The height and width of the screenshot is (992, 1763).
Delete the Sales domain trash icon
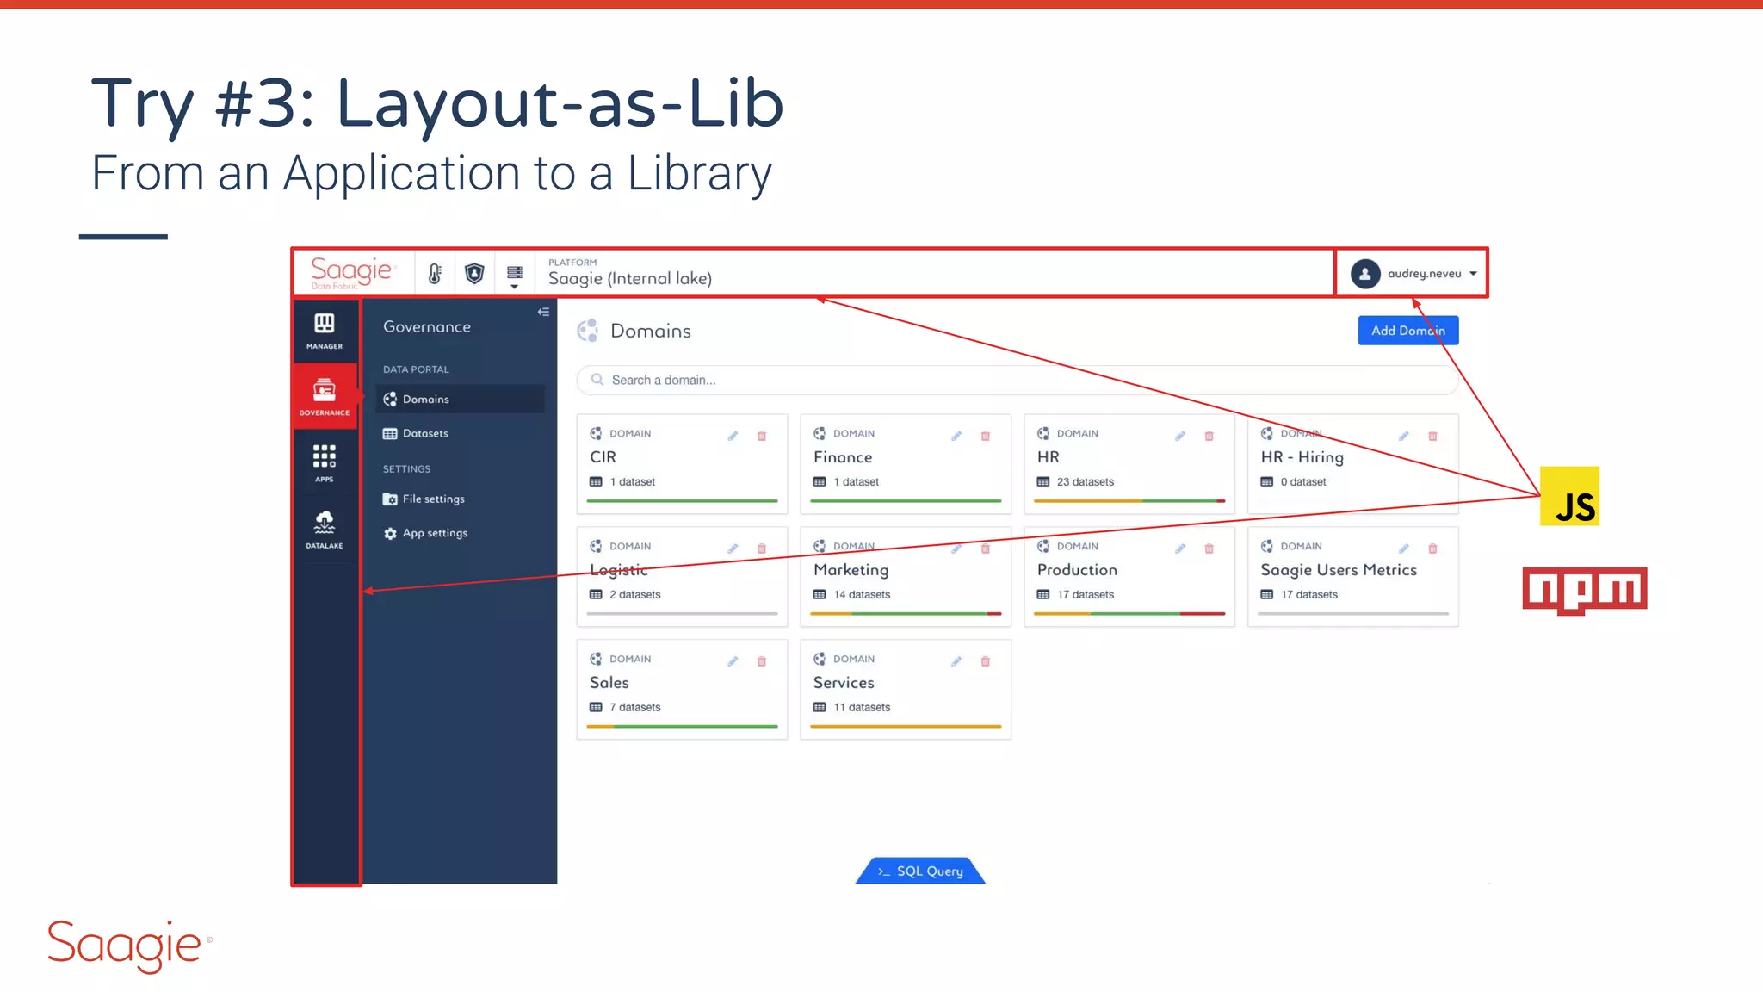point(761,661)
